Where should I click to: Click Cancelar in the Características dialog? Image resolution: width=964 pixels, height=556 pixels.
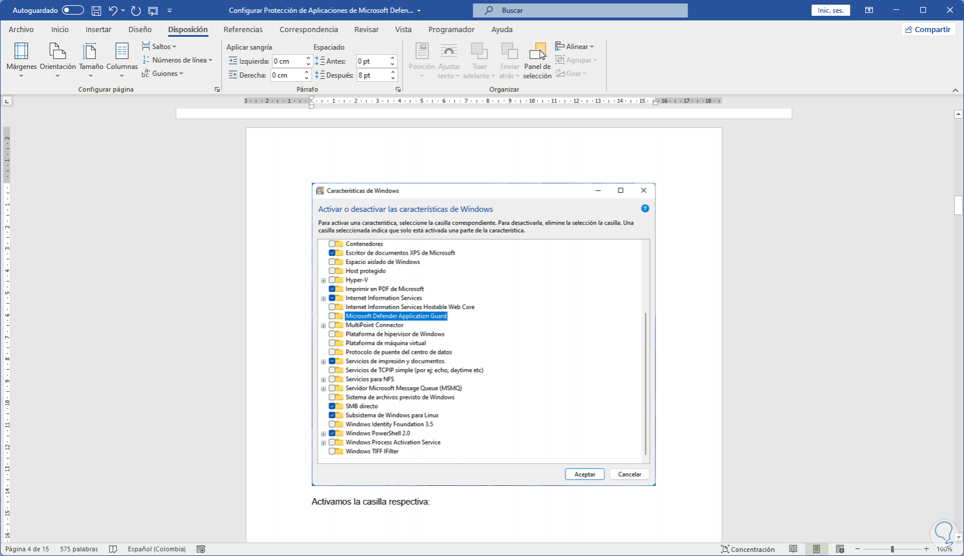point(630,474)
